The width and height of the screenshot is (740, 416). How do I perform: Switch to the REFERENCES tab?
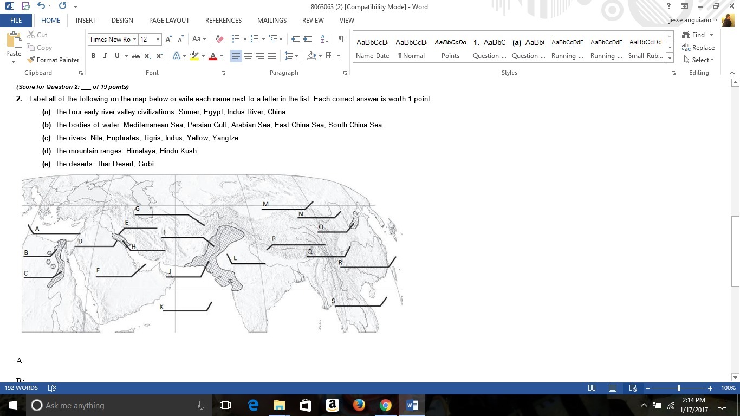pyautogui.click(x=223, y=20)
